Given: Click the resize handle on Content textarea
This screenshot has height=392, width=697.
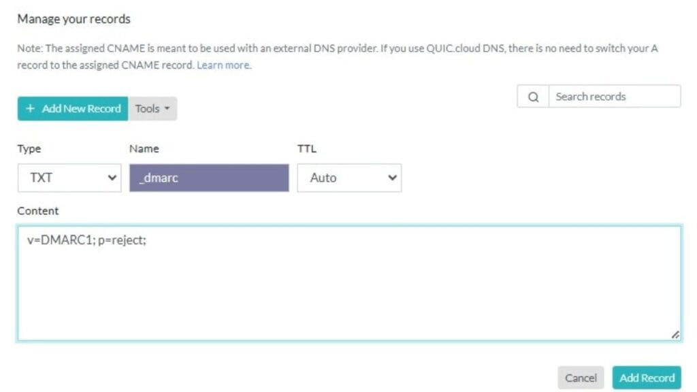Looking at the screenshot, I should 676,333.
